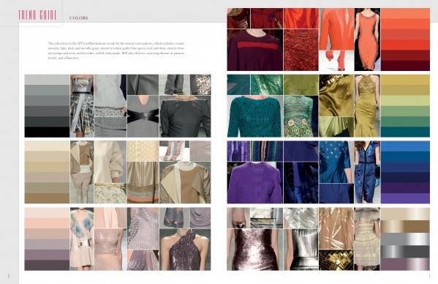This screenshot has width=438, height=284.
Task: Choose the purple swatch in blue palette
Action: [405, 198]
